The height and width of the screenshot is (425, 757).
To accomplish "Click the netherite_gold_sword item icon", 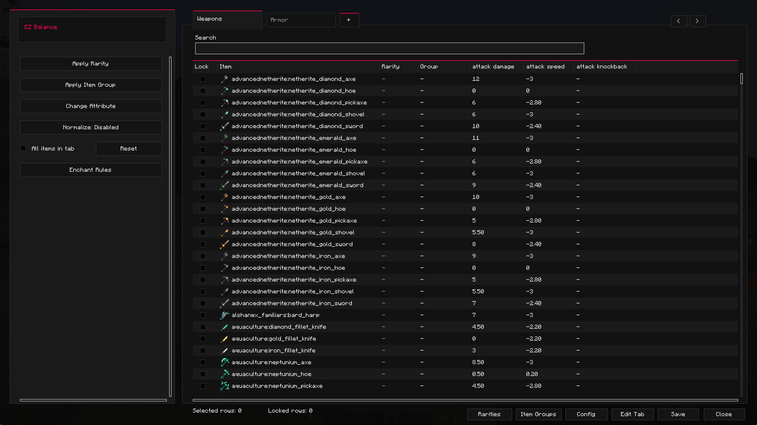I will pyautogui.click(x=225, y=244).
